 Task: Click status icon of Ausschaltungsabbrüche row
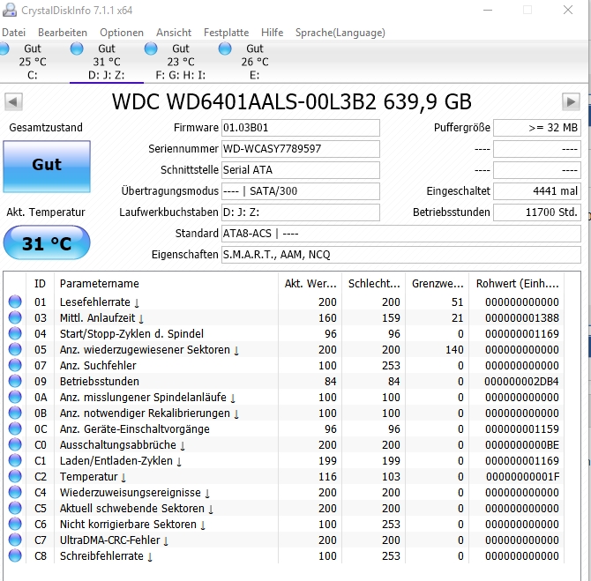pyautogui.click(x=15, y=444)
